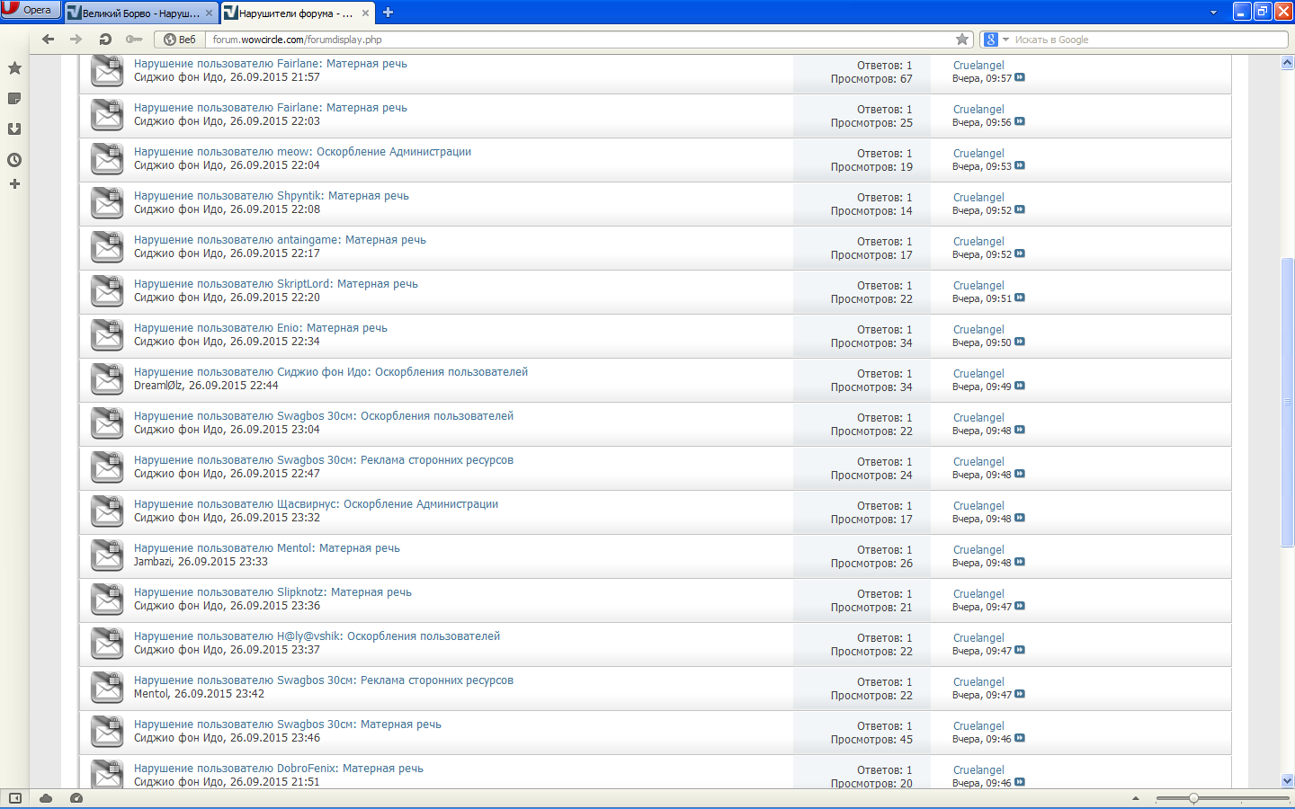1295x809 pixels.
Task: Open thread DobroFenix: Матерная речь
Action: pos(279,769)
